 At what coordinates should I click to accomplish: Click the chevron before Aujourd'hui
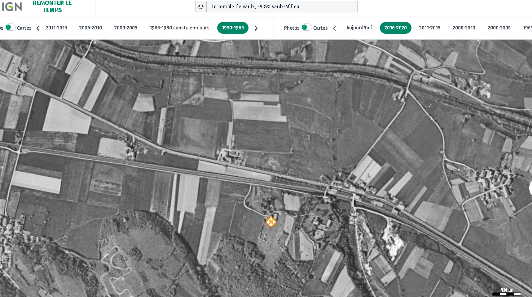click(334, 28)
